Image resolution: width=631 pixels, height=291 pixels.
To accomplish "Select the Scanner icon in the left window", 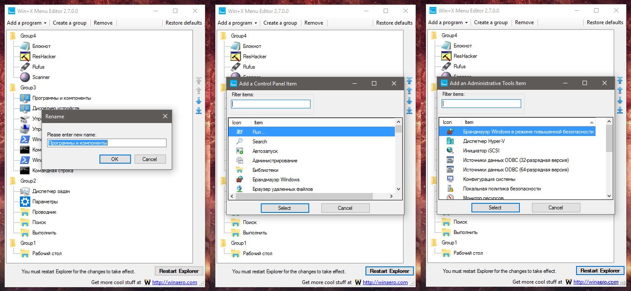I will click(x=25, y=77).
